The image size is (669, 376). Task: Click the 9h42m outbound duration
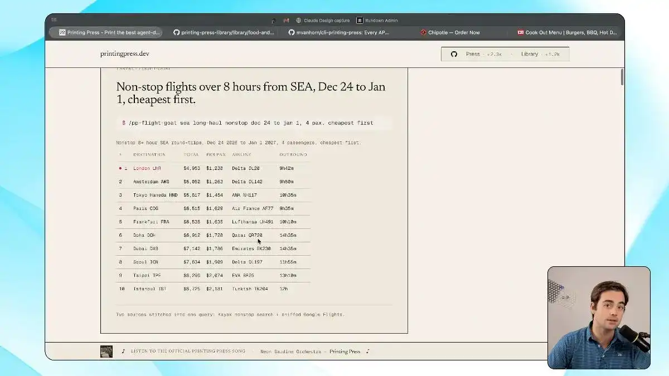[287, 168]
